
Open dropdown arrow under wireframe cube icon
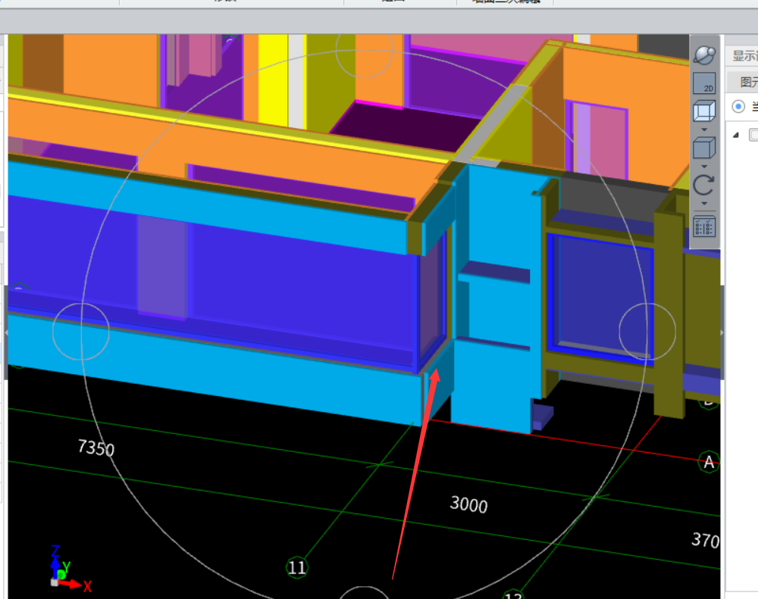pyautogui.click(x=704, y=129)
